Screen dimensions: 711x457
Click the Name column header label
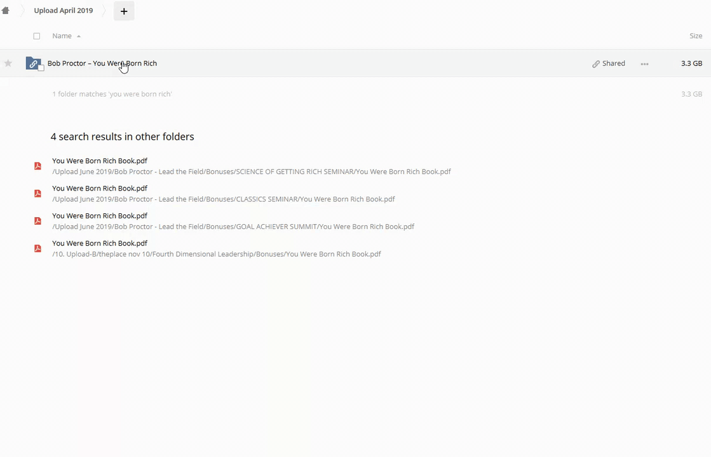tap(62, 36)
